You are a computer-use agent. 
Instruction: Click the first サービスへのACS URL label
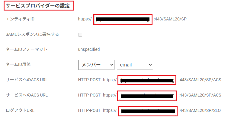pos(27,80)
